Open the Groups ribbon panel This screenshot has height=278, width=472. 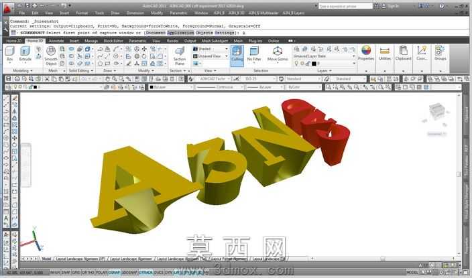click(x=440, y=53)
